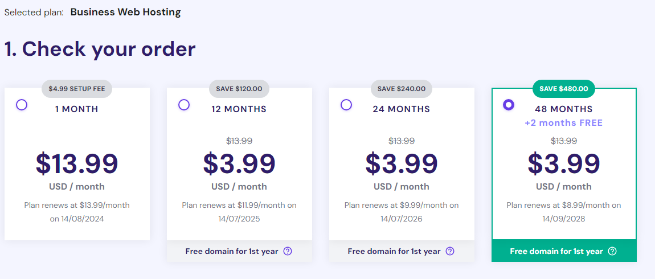Choose the 12 MONTHS radio button
Image resolution: width=655 pixels, height=279 pixels.
[x=184, y=105]
